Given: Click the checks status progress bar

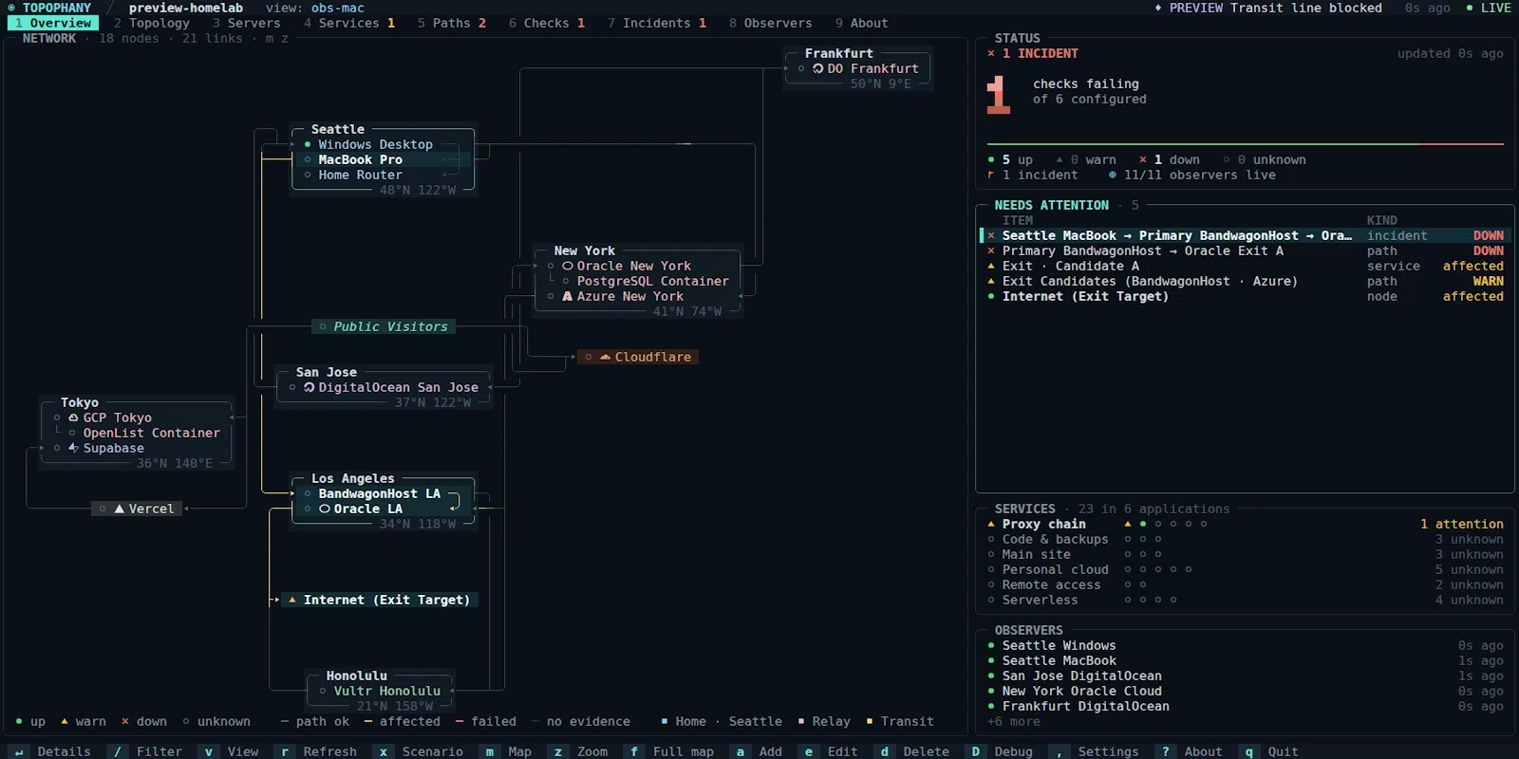Looking at the screenshot, I should click(x=1246, y=144).
